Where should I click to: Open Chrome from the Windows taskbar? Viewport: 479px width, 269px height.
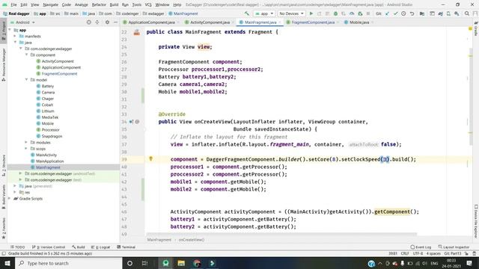(x=197, y=263)
